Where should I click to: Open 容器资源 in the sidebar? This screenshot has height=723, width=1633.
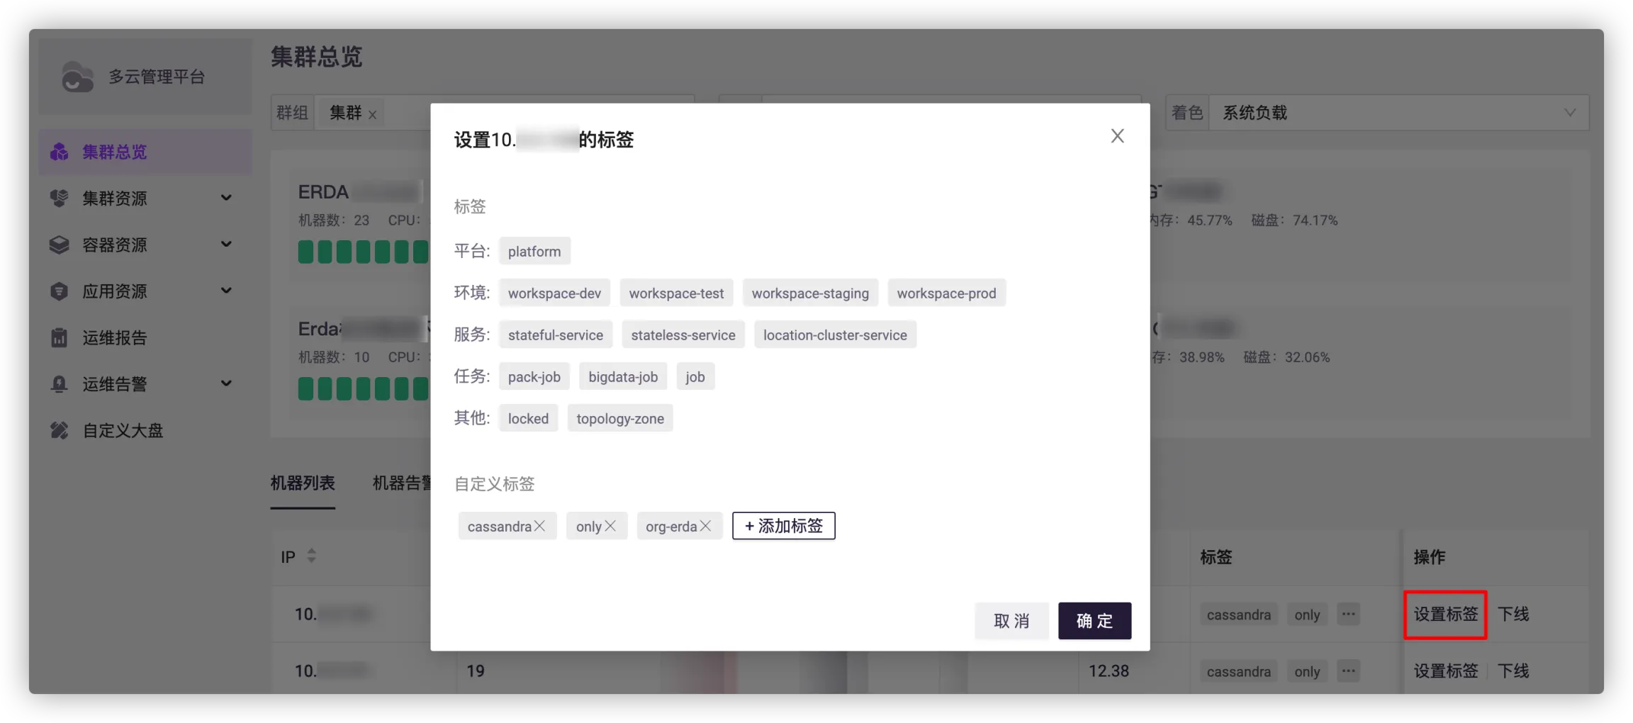(115, 245)
